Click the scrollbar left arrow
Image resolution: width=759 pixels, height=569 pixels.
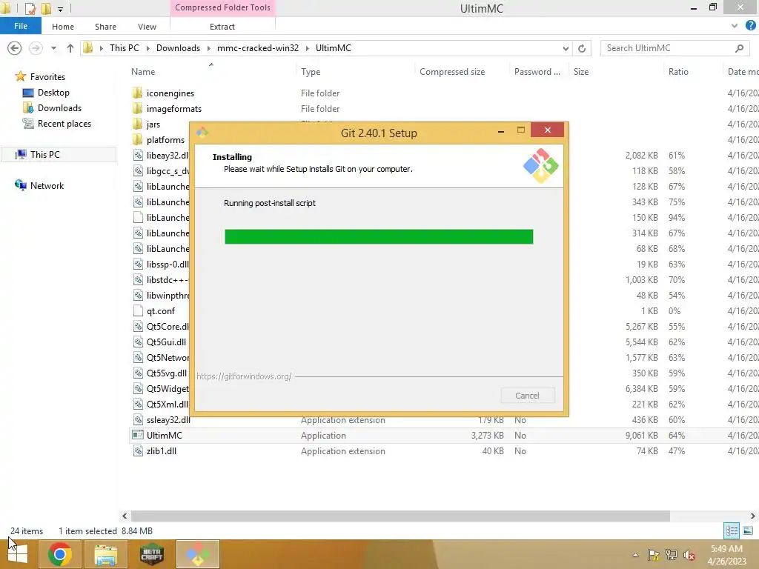point(125,516)
